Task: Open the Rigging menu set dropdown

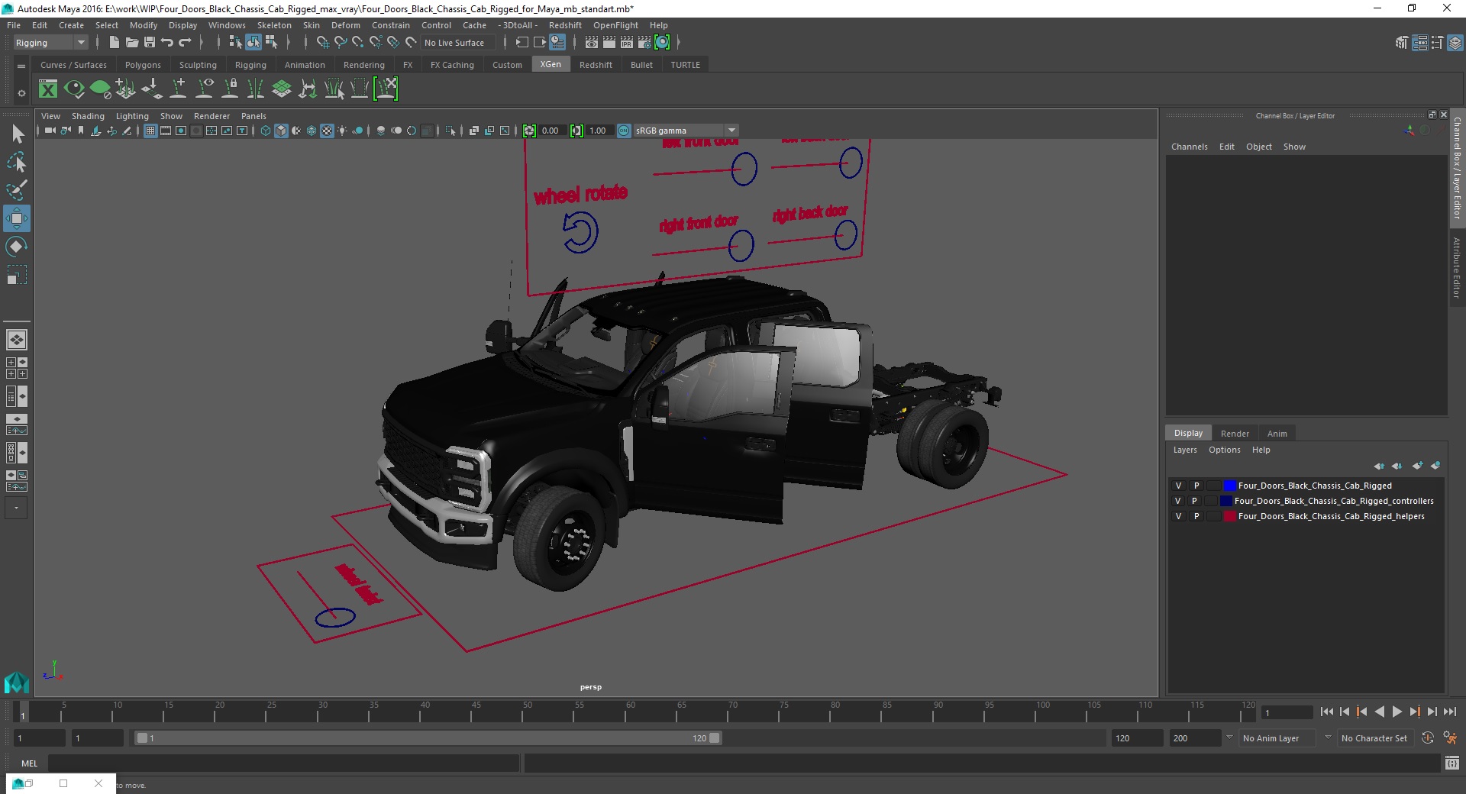Action: (x=50, y=43)
